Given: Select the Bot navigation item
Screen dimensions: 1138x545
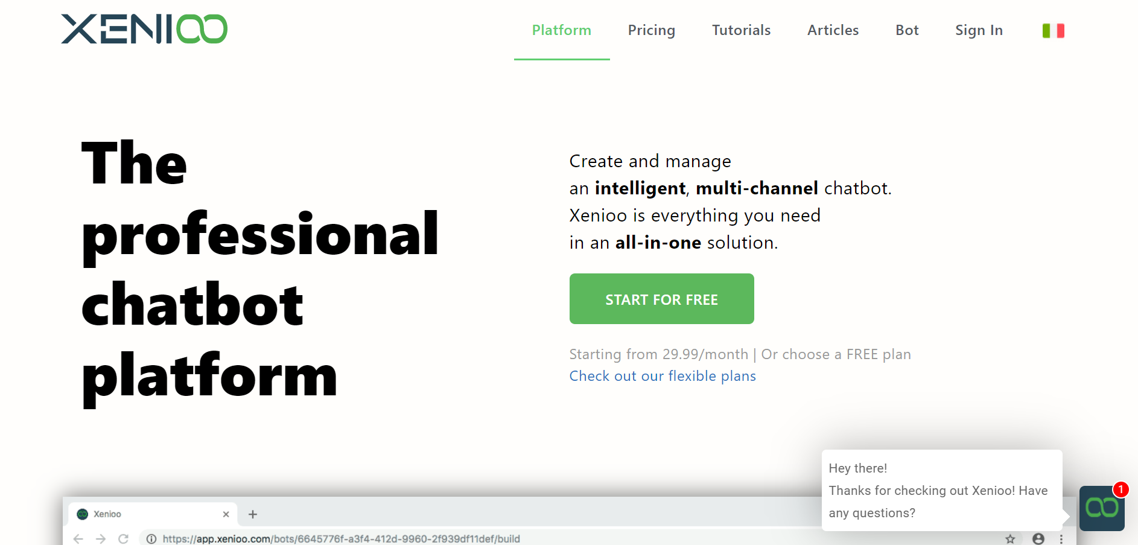Looking at the screenshot, I should click(x=907, y=30).
